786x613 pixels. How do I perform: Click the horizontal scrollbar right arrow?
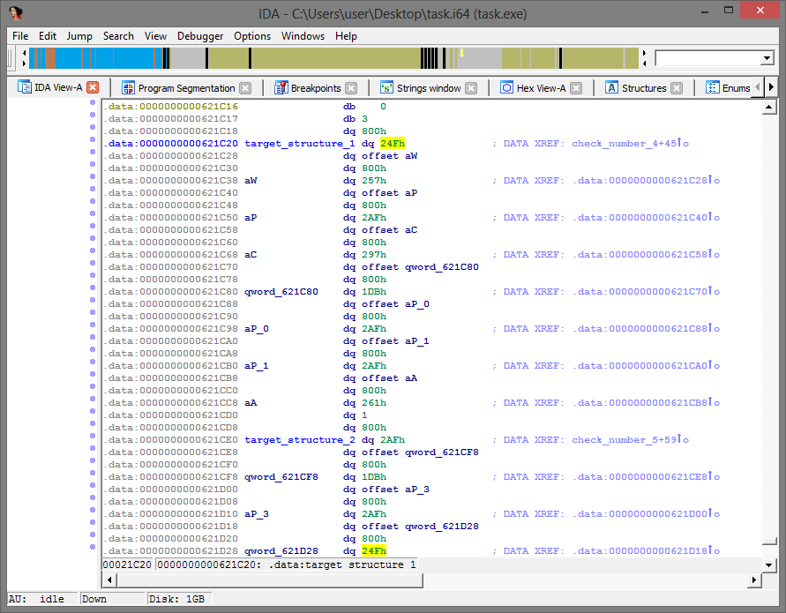pos(754,579)
